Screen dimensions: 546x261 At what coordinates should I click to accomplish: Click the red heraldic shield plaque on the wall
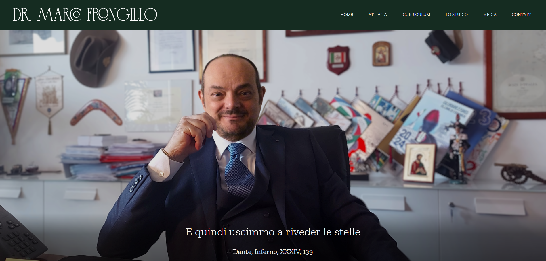click(338, 60)
